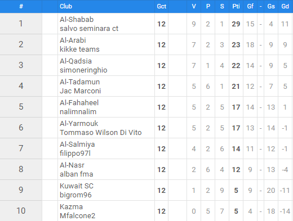Viewport: 293px width, 221px height.
Task: Select the Al-Salmiya team entry
Action: (x=77, y=145)
